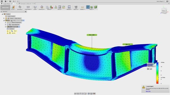Click the pre-check icon in Solve group
This screenshot has height=95, width=170.
click(x=56, y=7)
